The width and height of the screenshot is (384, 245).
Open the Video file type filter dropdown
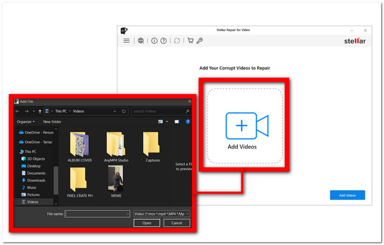click(x=162, y=214)
